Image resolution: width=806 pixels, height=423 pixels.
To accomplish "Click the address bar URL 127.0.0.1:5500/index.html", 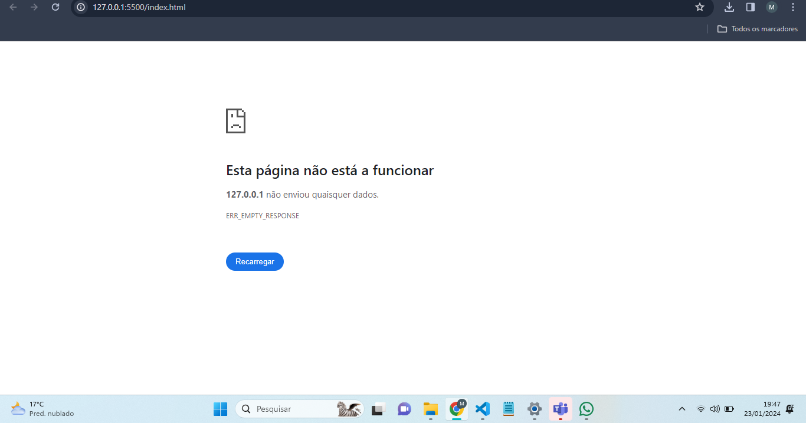I will (x=139, y=7).
